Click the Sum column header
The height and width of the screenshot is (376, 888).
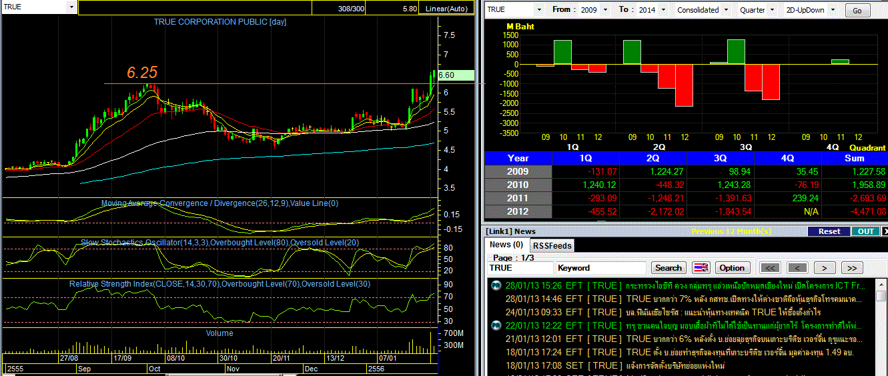tap(855, 158)
